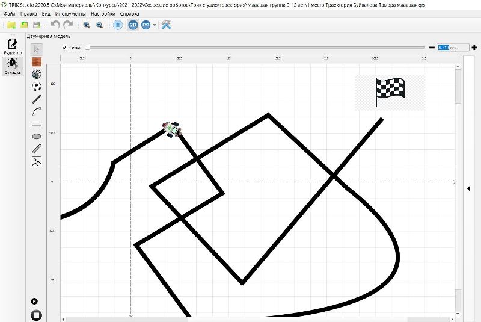The width and height of the screenshot is (481, 322).
Task: Select the straight line drawing tool
Action: [37, 99]
